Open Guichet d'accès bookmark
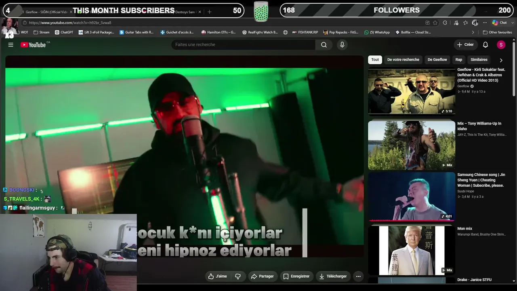Viewport: 517px width, 291px height. click(177, 32)
